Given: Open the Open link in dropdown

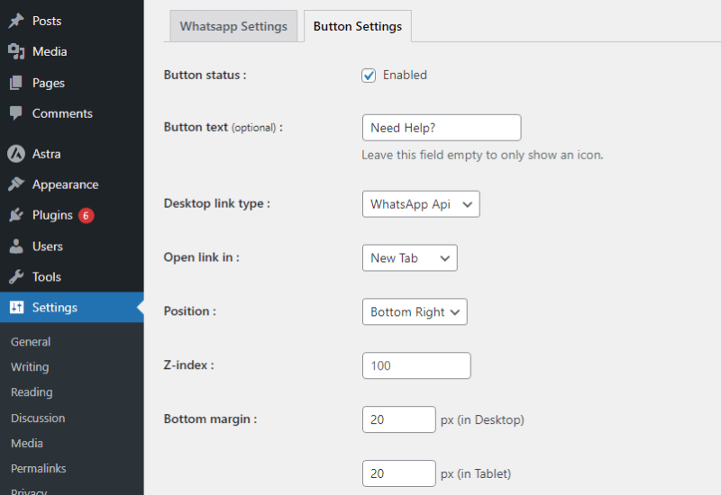Looking at the screenshot, I should point(410,258).
